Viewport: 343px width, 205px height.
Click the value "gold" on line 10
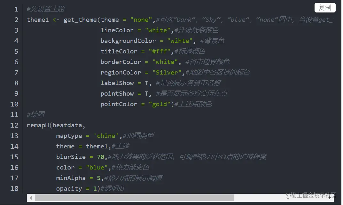coord(160,104)
